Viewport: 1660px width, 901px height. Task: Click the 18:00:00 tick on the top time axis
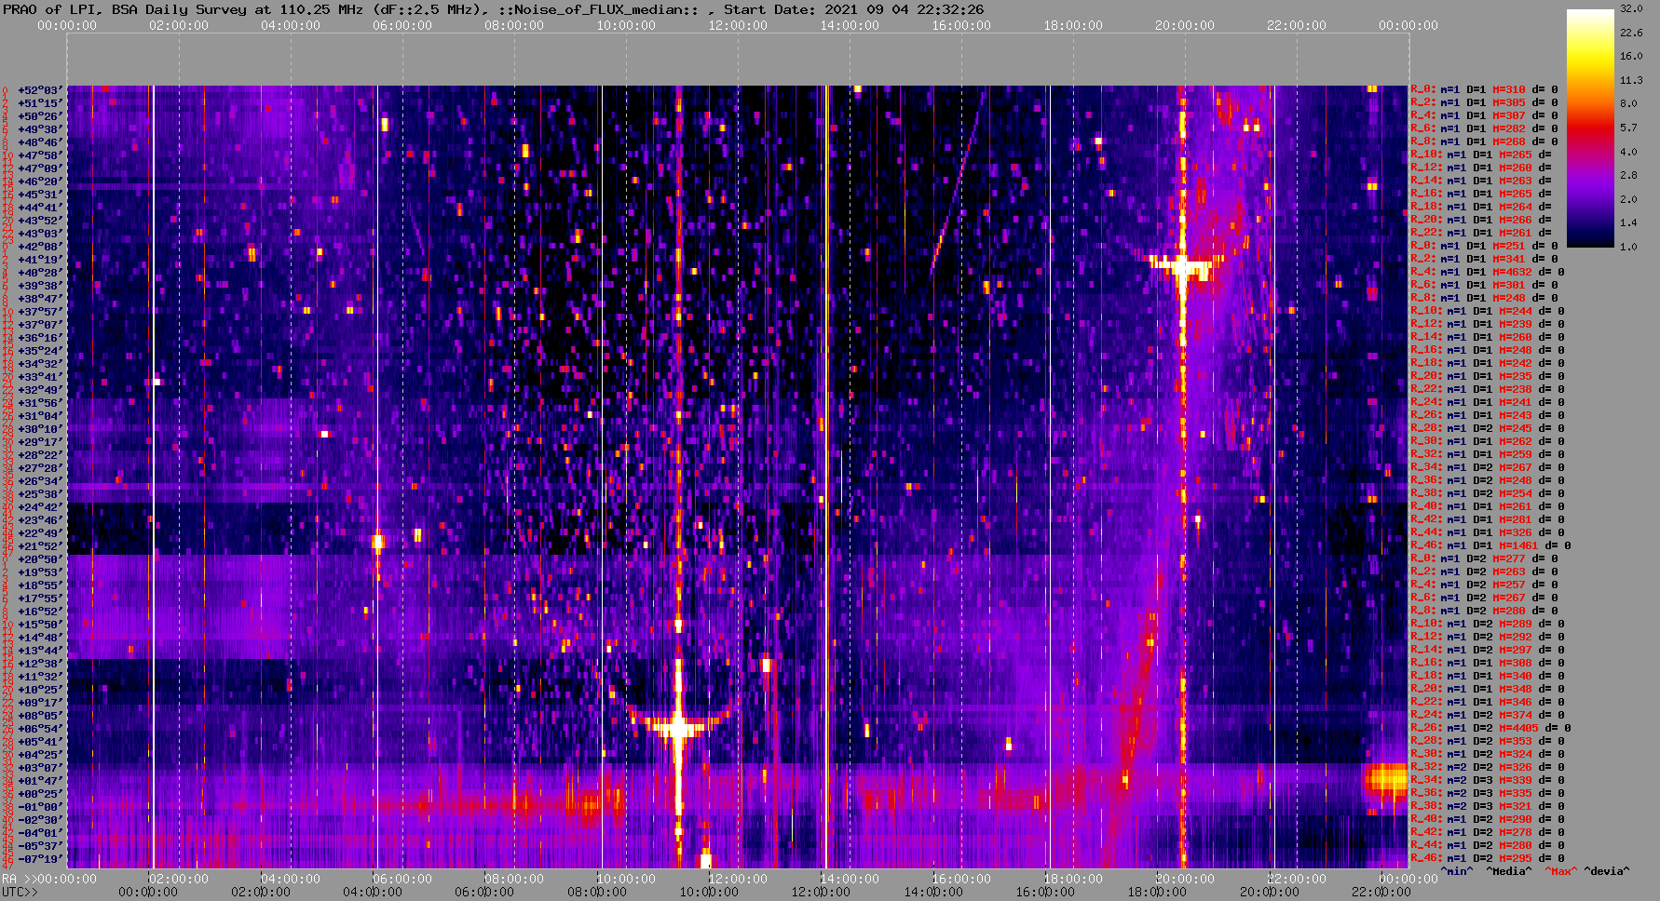click(x=1073, y=25)
